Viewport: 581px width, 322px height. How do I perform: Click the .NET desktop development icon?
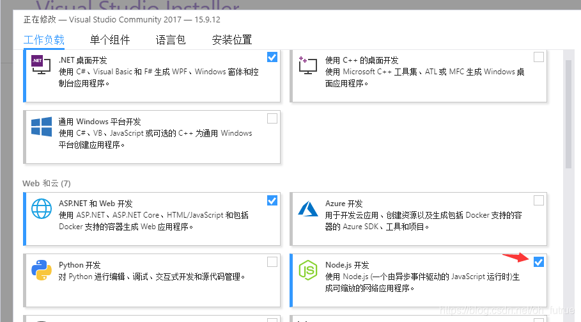click(41, 65)
